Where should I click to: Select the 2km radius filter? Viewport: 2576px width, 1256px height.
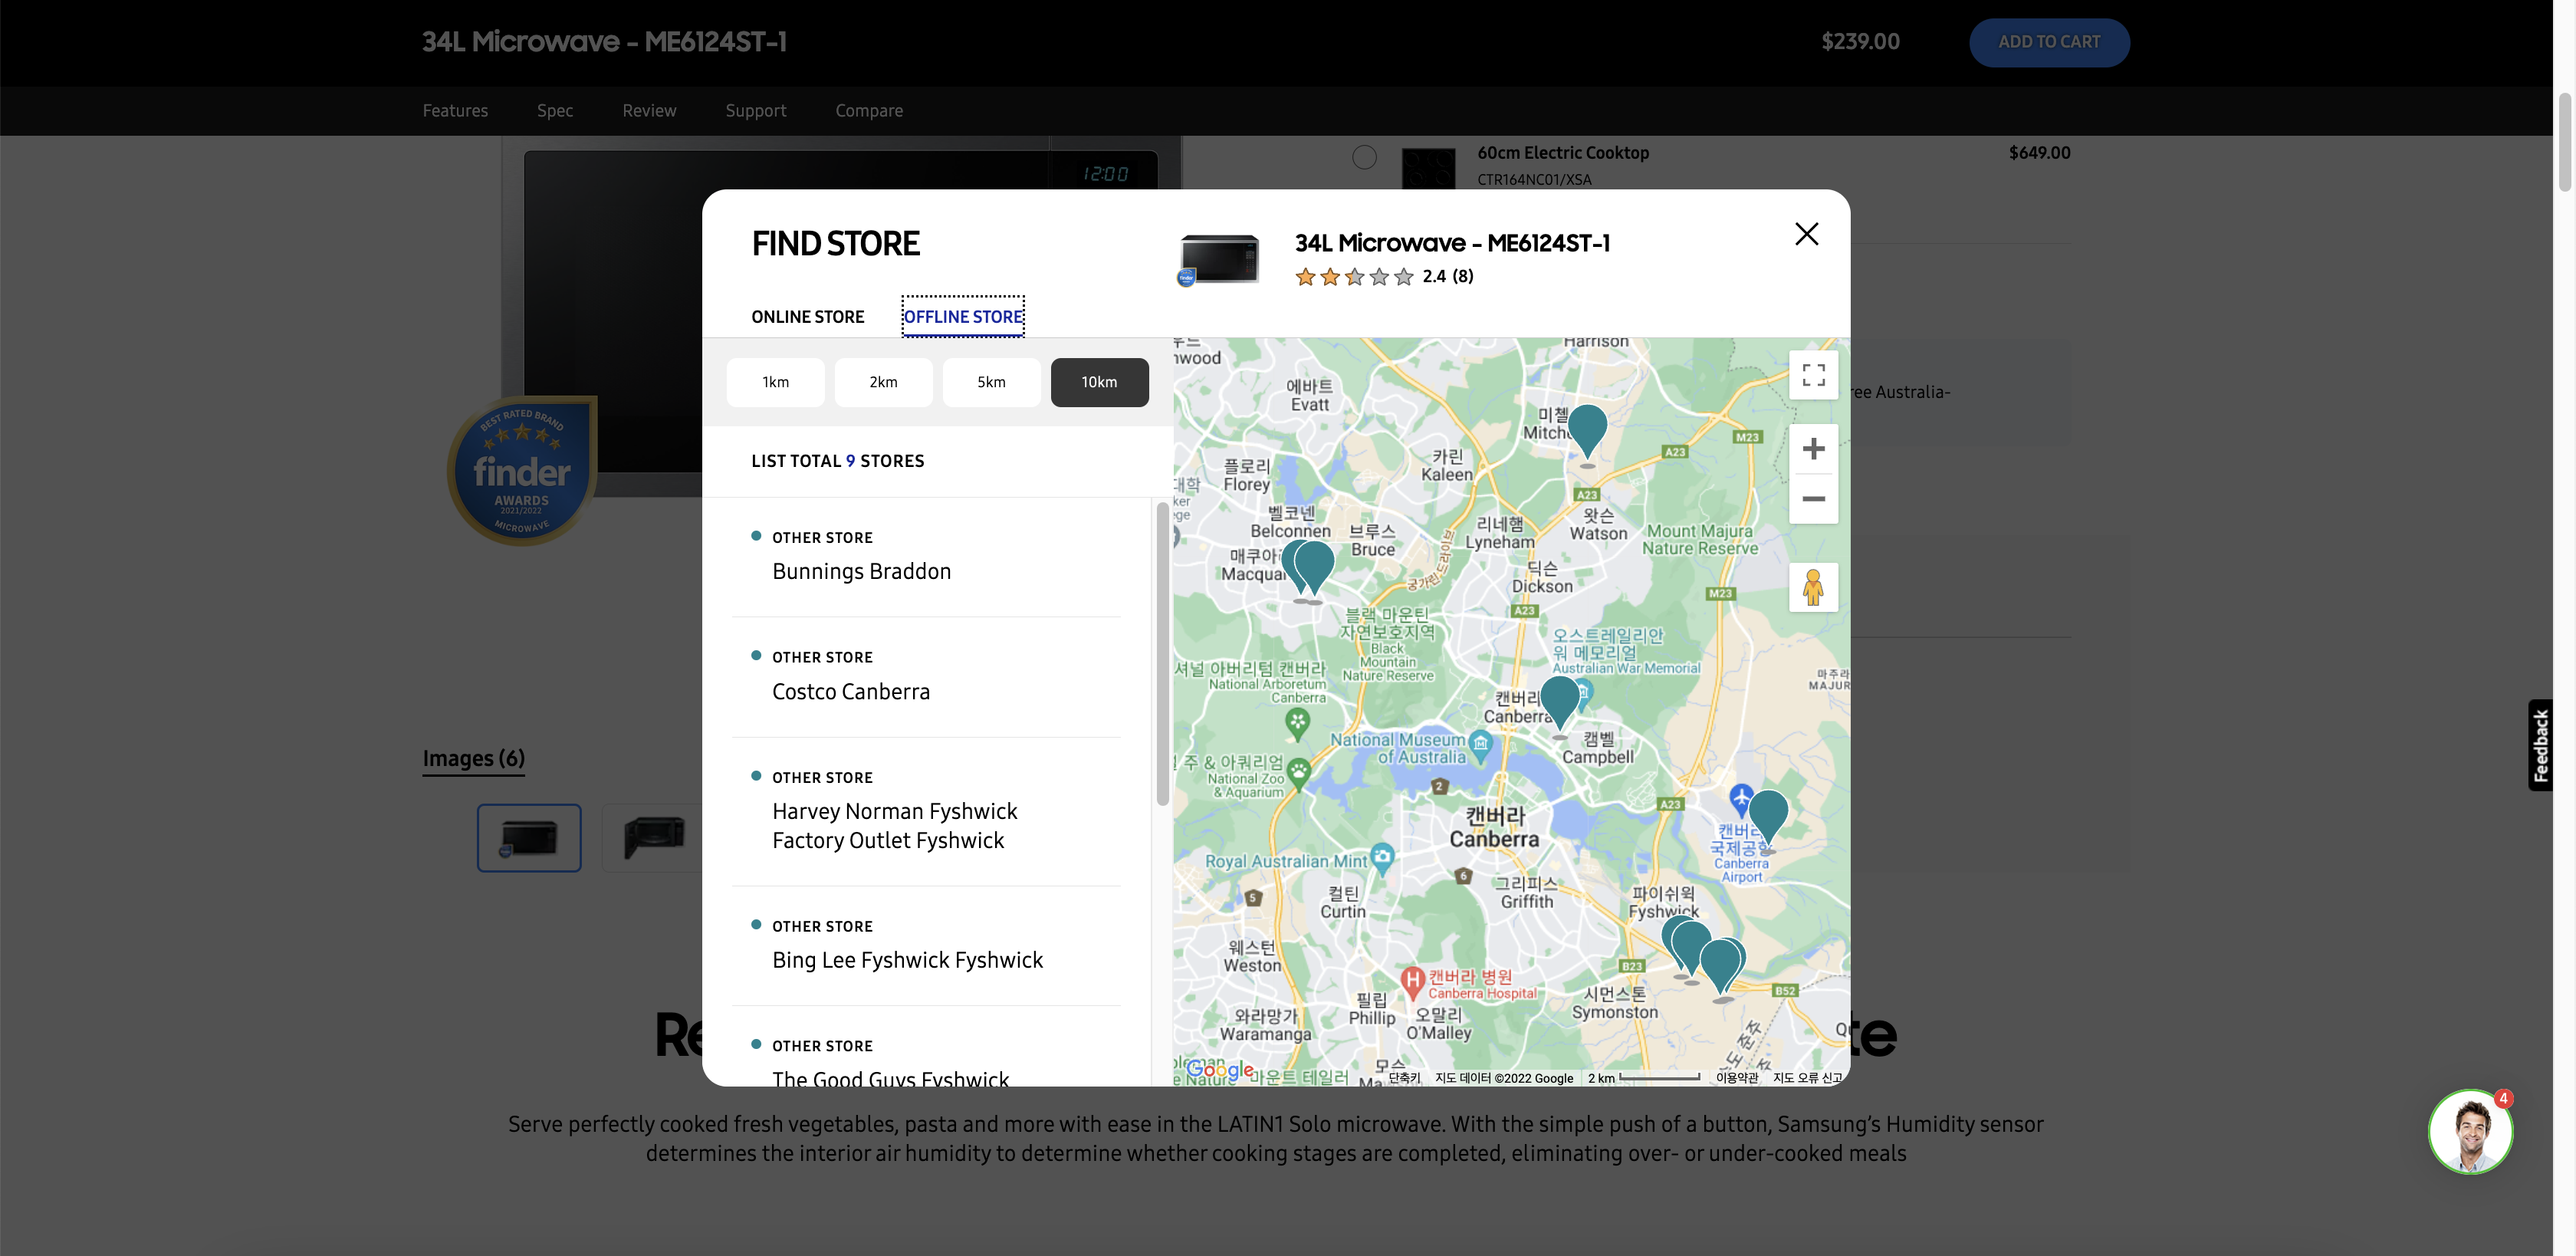(x=883, y=382)
